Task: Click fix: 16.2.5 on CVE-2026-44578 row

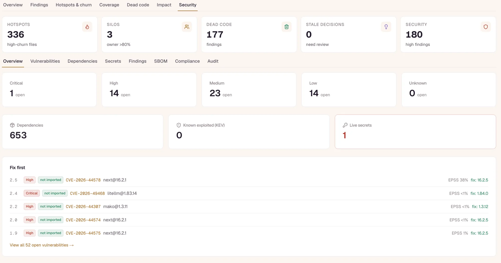Action: point(479,180)
